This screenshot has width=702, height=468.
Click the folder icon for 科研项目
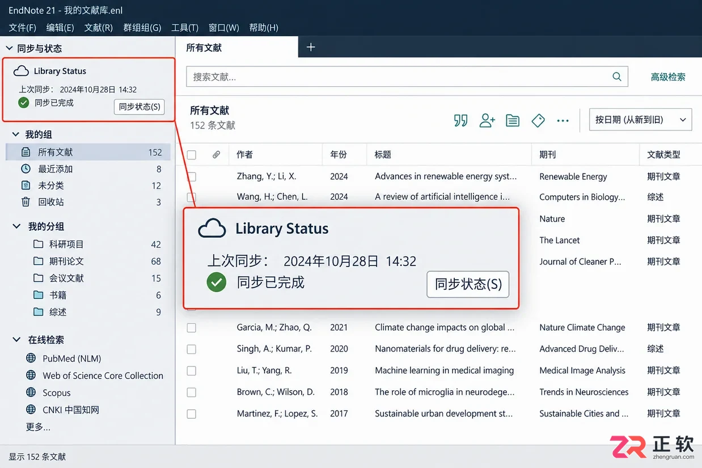tap(38, 244)
